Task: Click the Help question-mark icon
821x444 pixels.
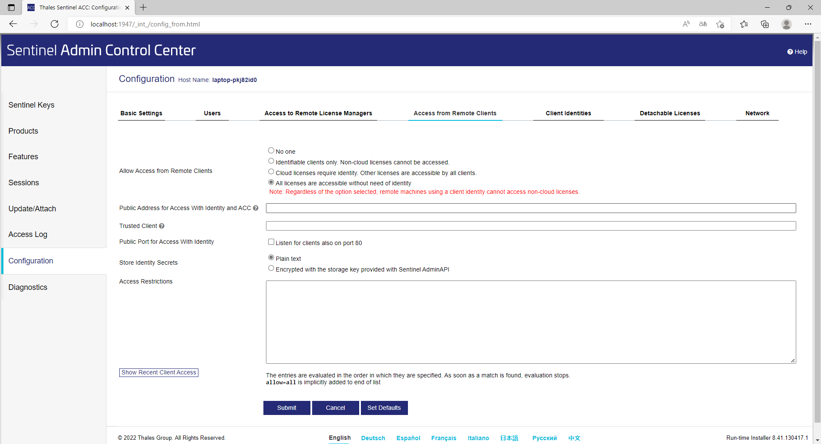Action: click(x=790, y=52)
